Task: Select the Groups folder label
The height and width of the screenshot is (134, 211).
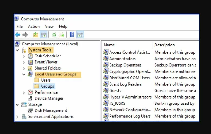Action: 47,86
